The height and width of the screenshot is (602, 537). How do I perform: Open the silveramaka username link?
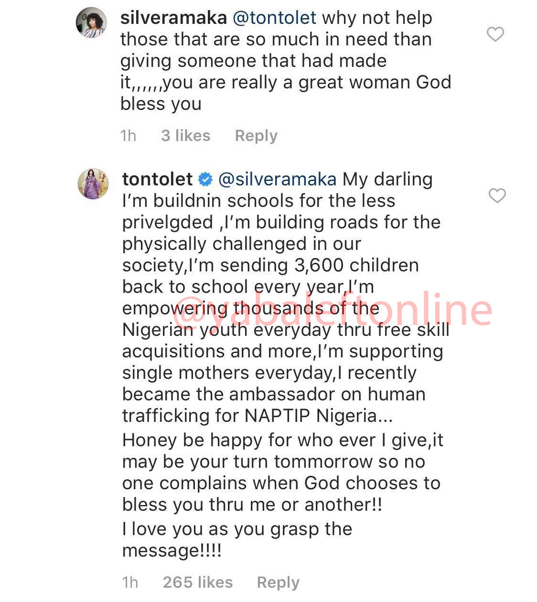[x=173, y=18]
